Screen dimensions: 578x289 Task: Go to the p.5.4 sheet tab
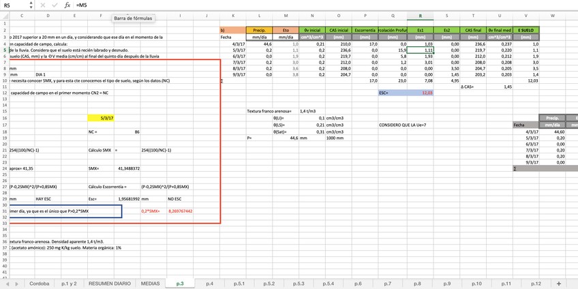[328, 283]
